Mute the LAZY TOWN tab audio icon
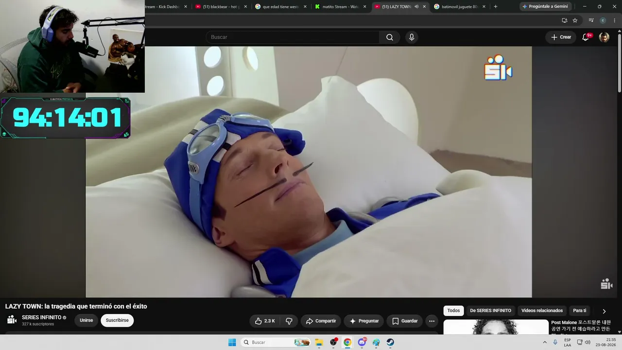622x350 pixels. [416, 7]
